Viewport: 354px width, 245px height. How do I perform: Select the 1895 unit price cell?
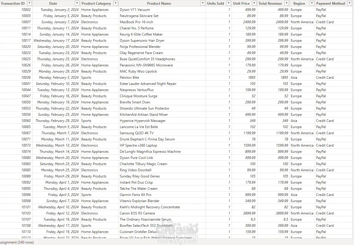(244, 78)
